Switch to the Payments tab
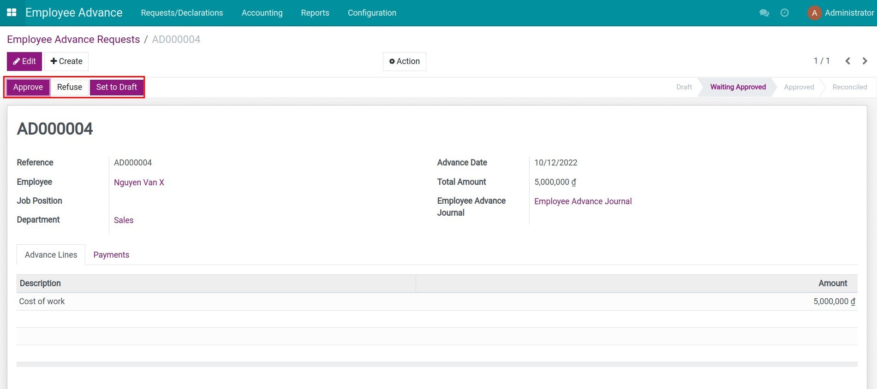This screenshot has height=389, width=877. tap(111, 255)
